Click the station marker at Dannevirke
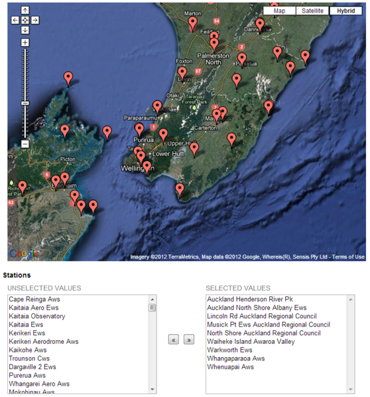This screenshot has height=397, width=370. [x=260, y=25]
